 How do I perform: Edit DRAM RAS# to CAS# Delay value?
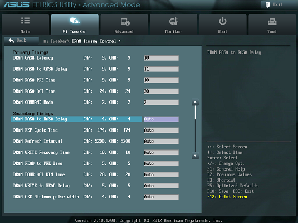point(161,69)
